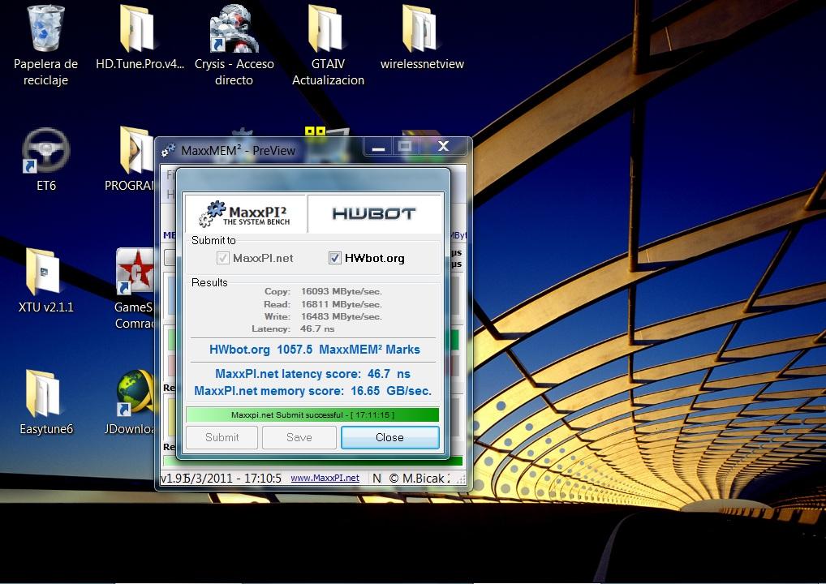
Task: Click the HWBOT logo banner
Action: click(374, 213)
